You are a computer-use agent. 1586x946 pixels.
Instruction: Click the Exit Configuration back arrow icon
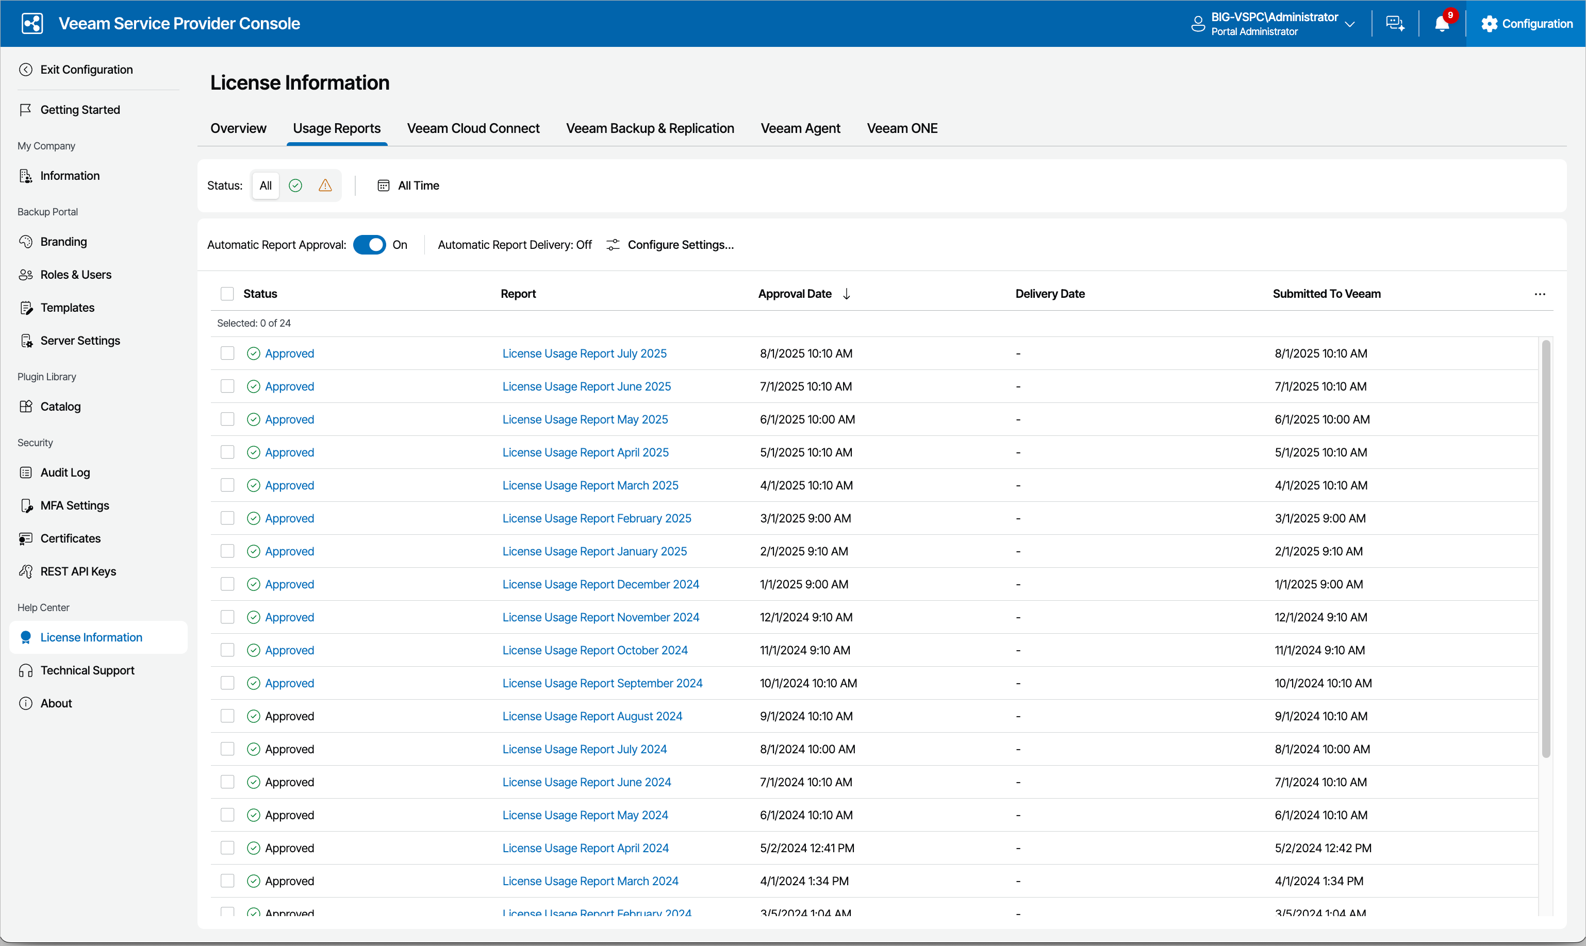click(x=25, y=70)
